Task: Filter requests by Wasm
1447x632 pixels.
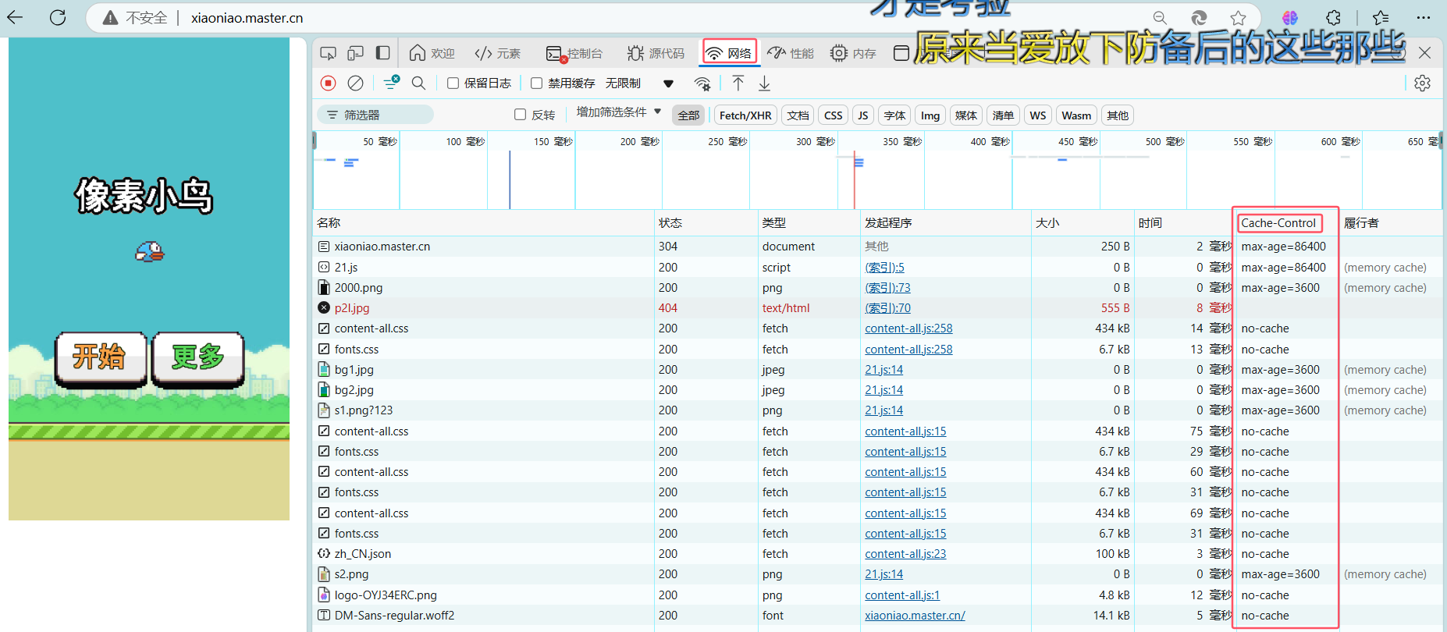Action: [1076, 115]
